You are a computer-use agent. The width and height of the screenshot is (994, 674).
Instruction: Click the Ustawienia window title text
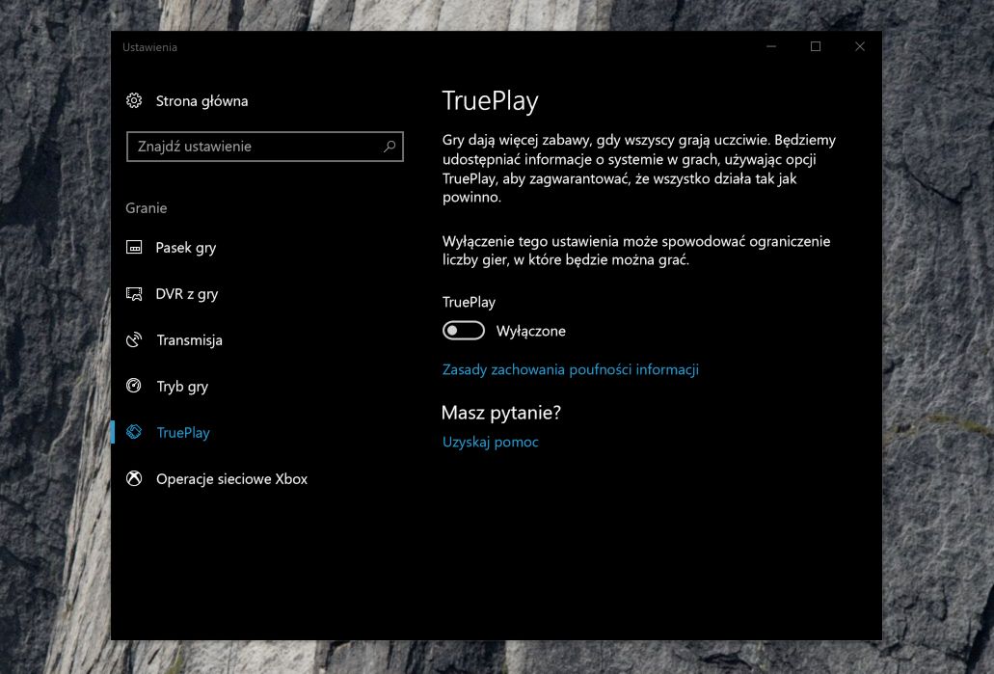[x=149, y=47]
